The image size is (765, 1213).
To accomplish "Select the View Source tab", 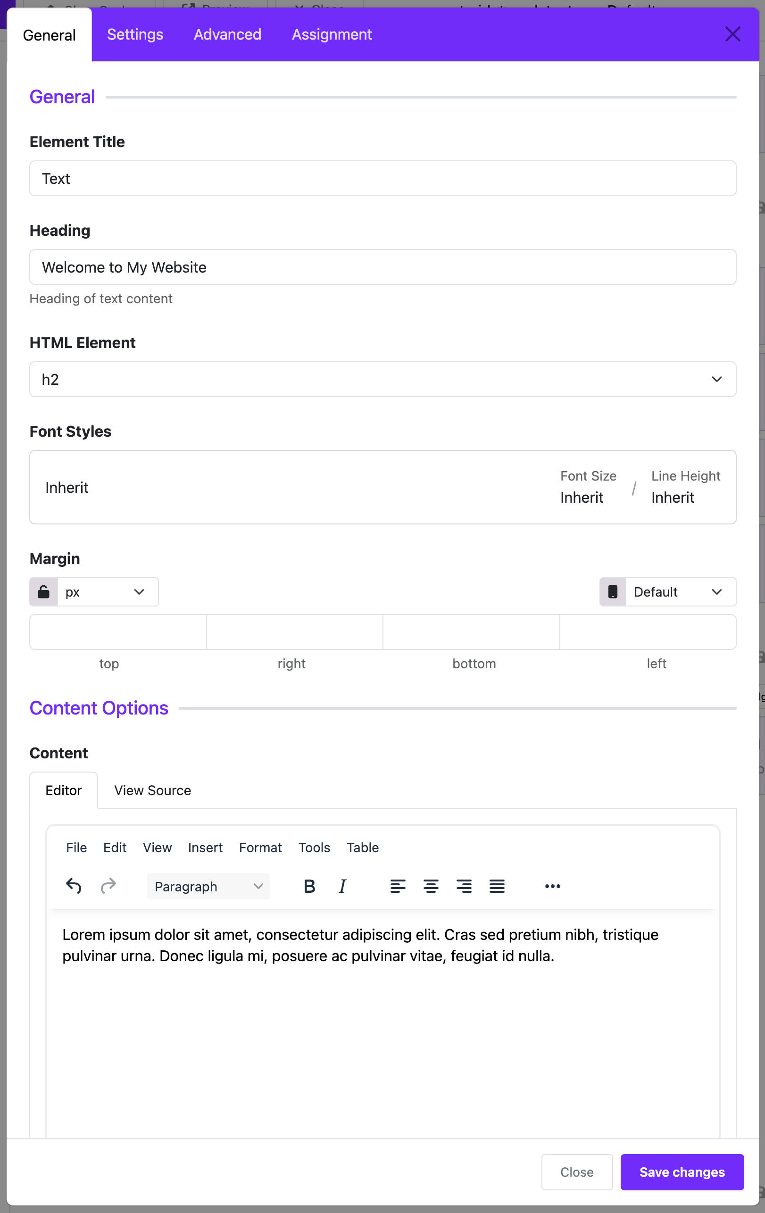I will point(153,790).
